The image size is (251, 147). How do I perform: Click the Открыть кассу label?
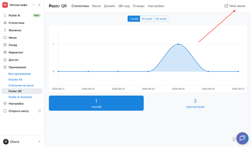(x=19, y=111)
